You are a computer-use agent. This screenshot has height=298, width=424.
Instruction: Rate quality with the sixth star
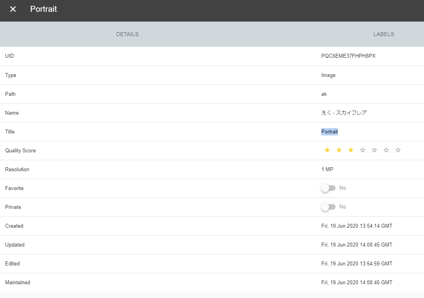(x=386, y=150)
